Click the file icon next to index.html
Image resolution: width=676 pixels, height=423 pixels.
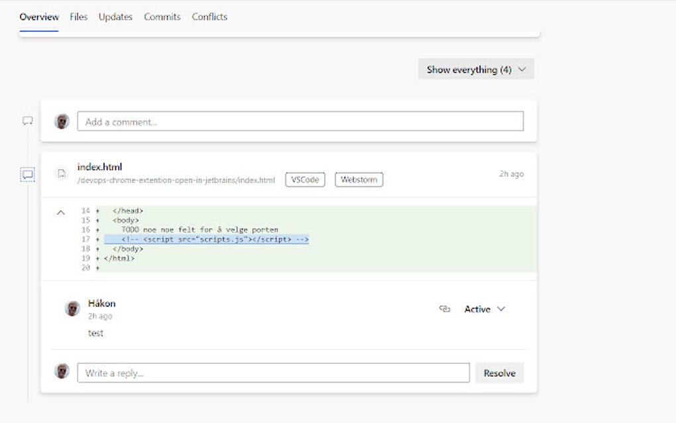pyautogui.click(x=62, y=174)
